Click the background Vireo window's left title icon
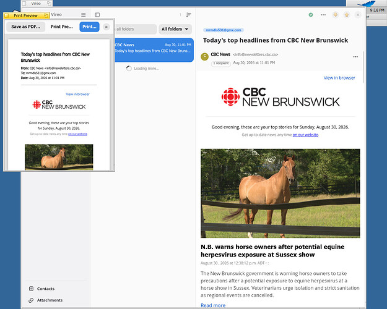 [x=24, y=4]
